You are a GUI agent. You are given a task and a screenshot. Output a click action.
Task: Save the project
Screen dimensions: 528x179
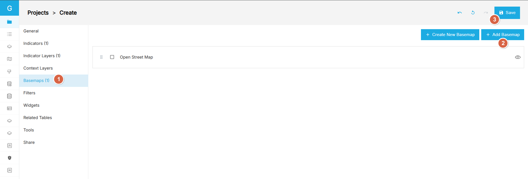[507, 13]
